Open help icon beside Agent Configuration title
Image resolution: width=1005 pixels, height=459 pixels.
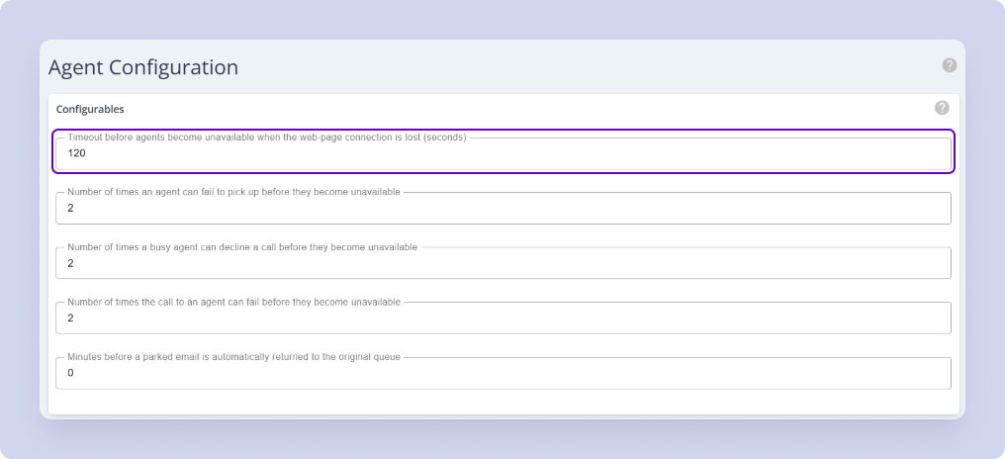950,65
